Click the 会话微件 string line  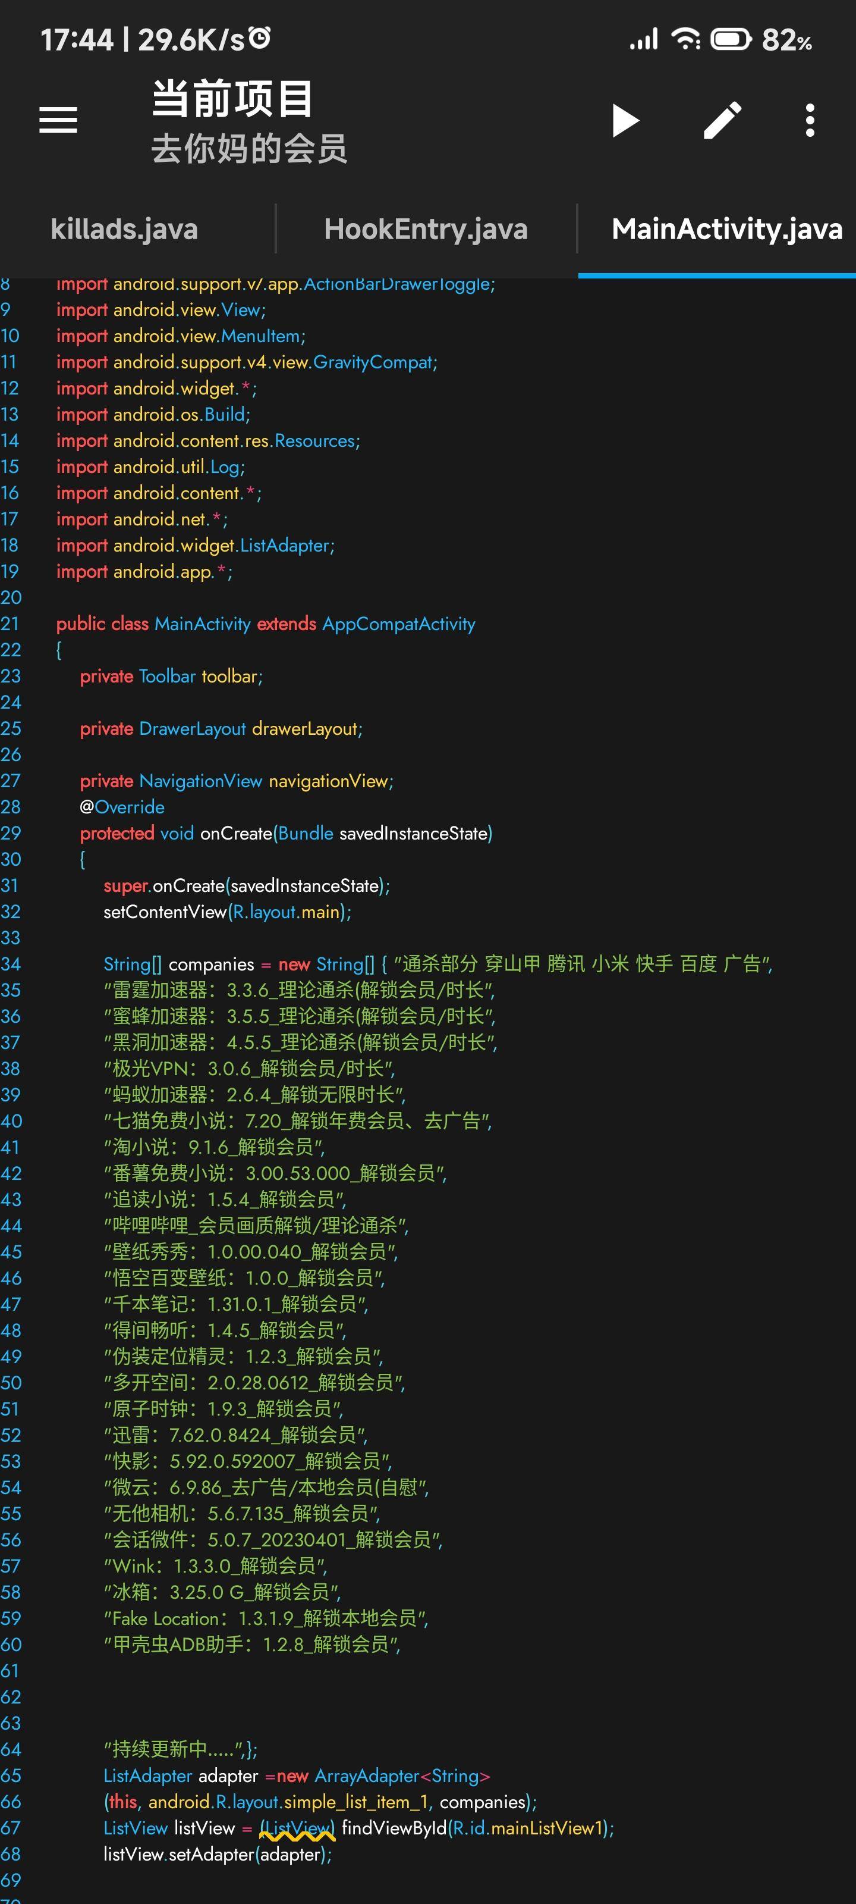pyautogui.click(x=273, y=1540)
